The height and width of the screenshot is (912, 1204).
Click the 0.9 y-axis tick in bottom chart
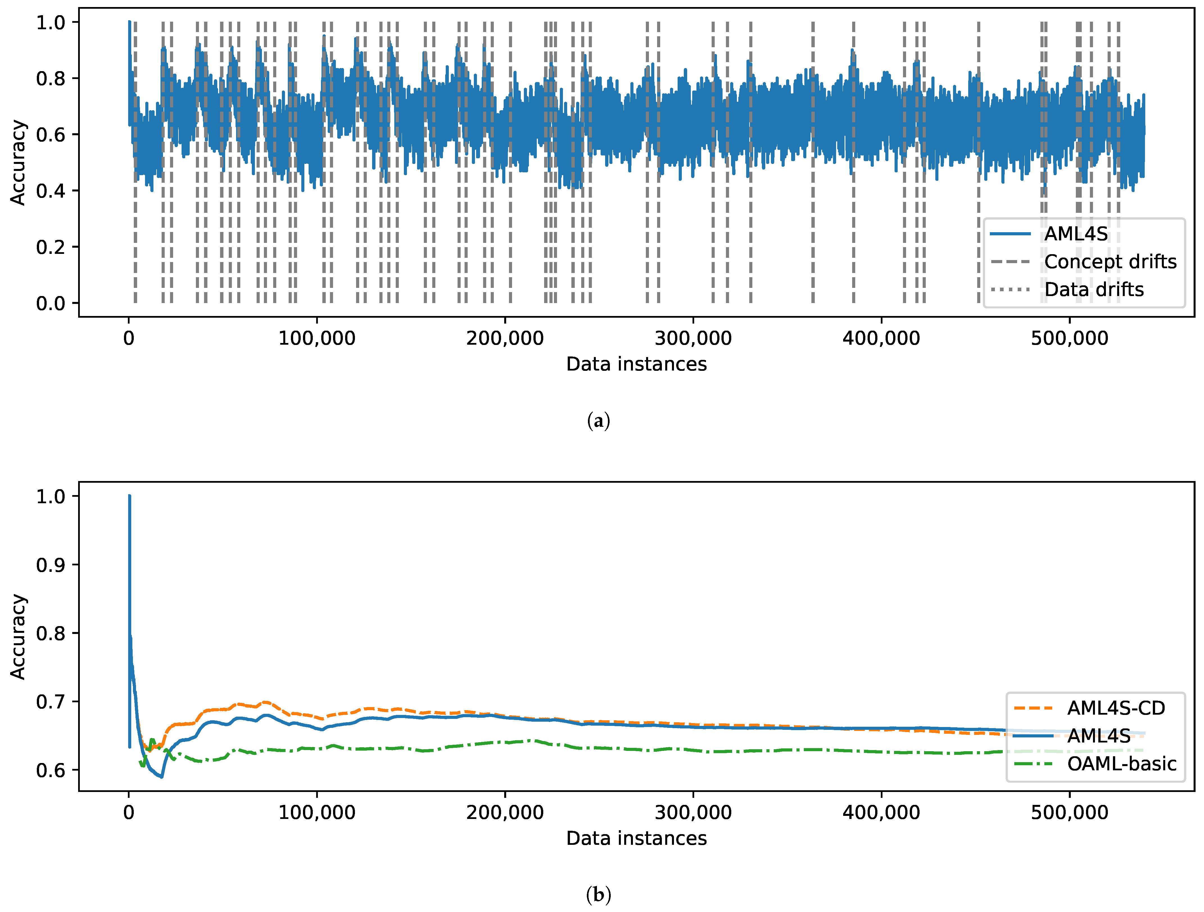[x=50, y=565]
